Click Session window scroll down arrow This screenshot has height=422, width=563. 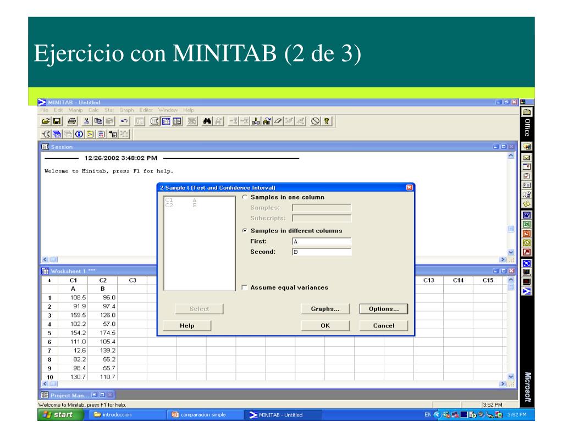click(x=511, y=252)
